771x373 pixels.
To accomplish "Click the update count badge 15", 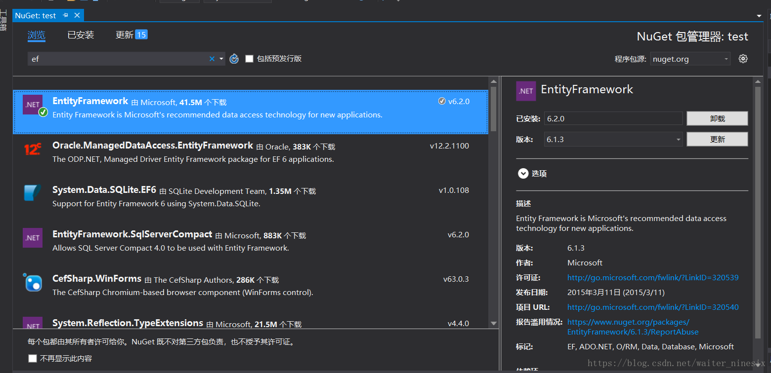I will (141, 35).
